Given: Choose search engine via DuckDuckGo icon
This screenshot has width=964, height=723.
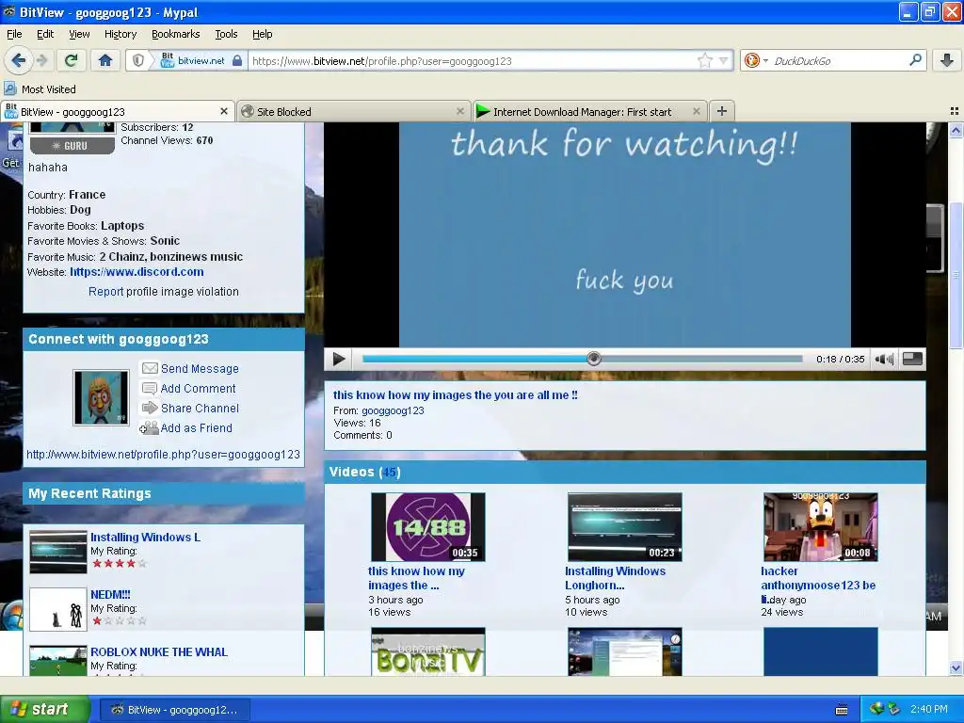Looking at the screenshot, I should [755, 60].
